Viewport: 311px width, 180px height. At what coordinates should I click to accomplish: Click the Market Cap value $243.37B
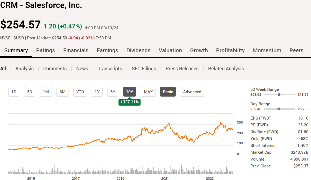300,152
